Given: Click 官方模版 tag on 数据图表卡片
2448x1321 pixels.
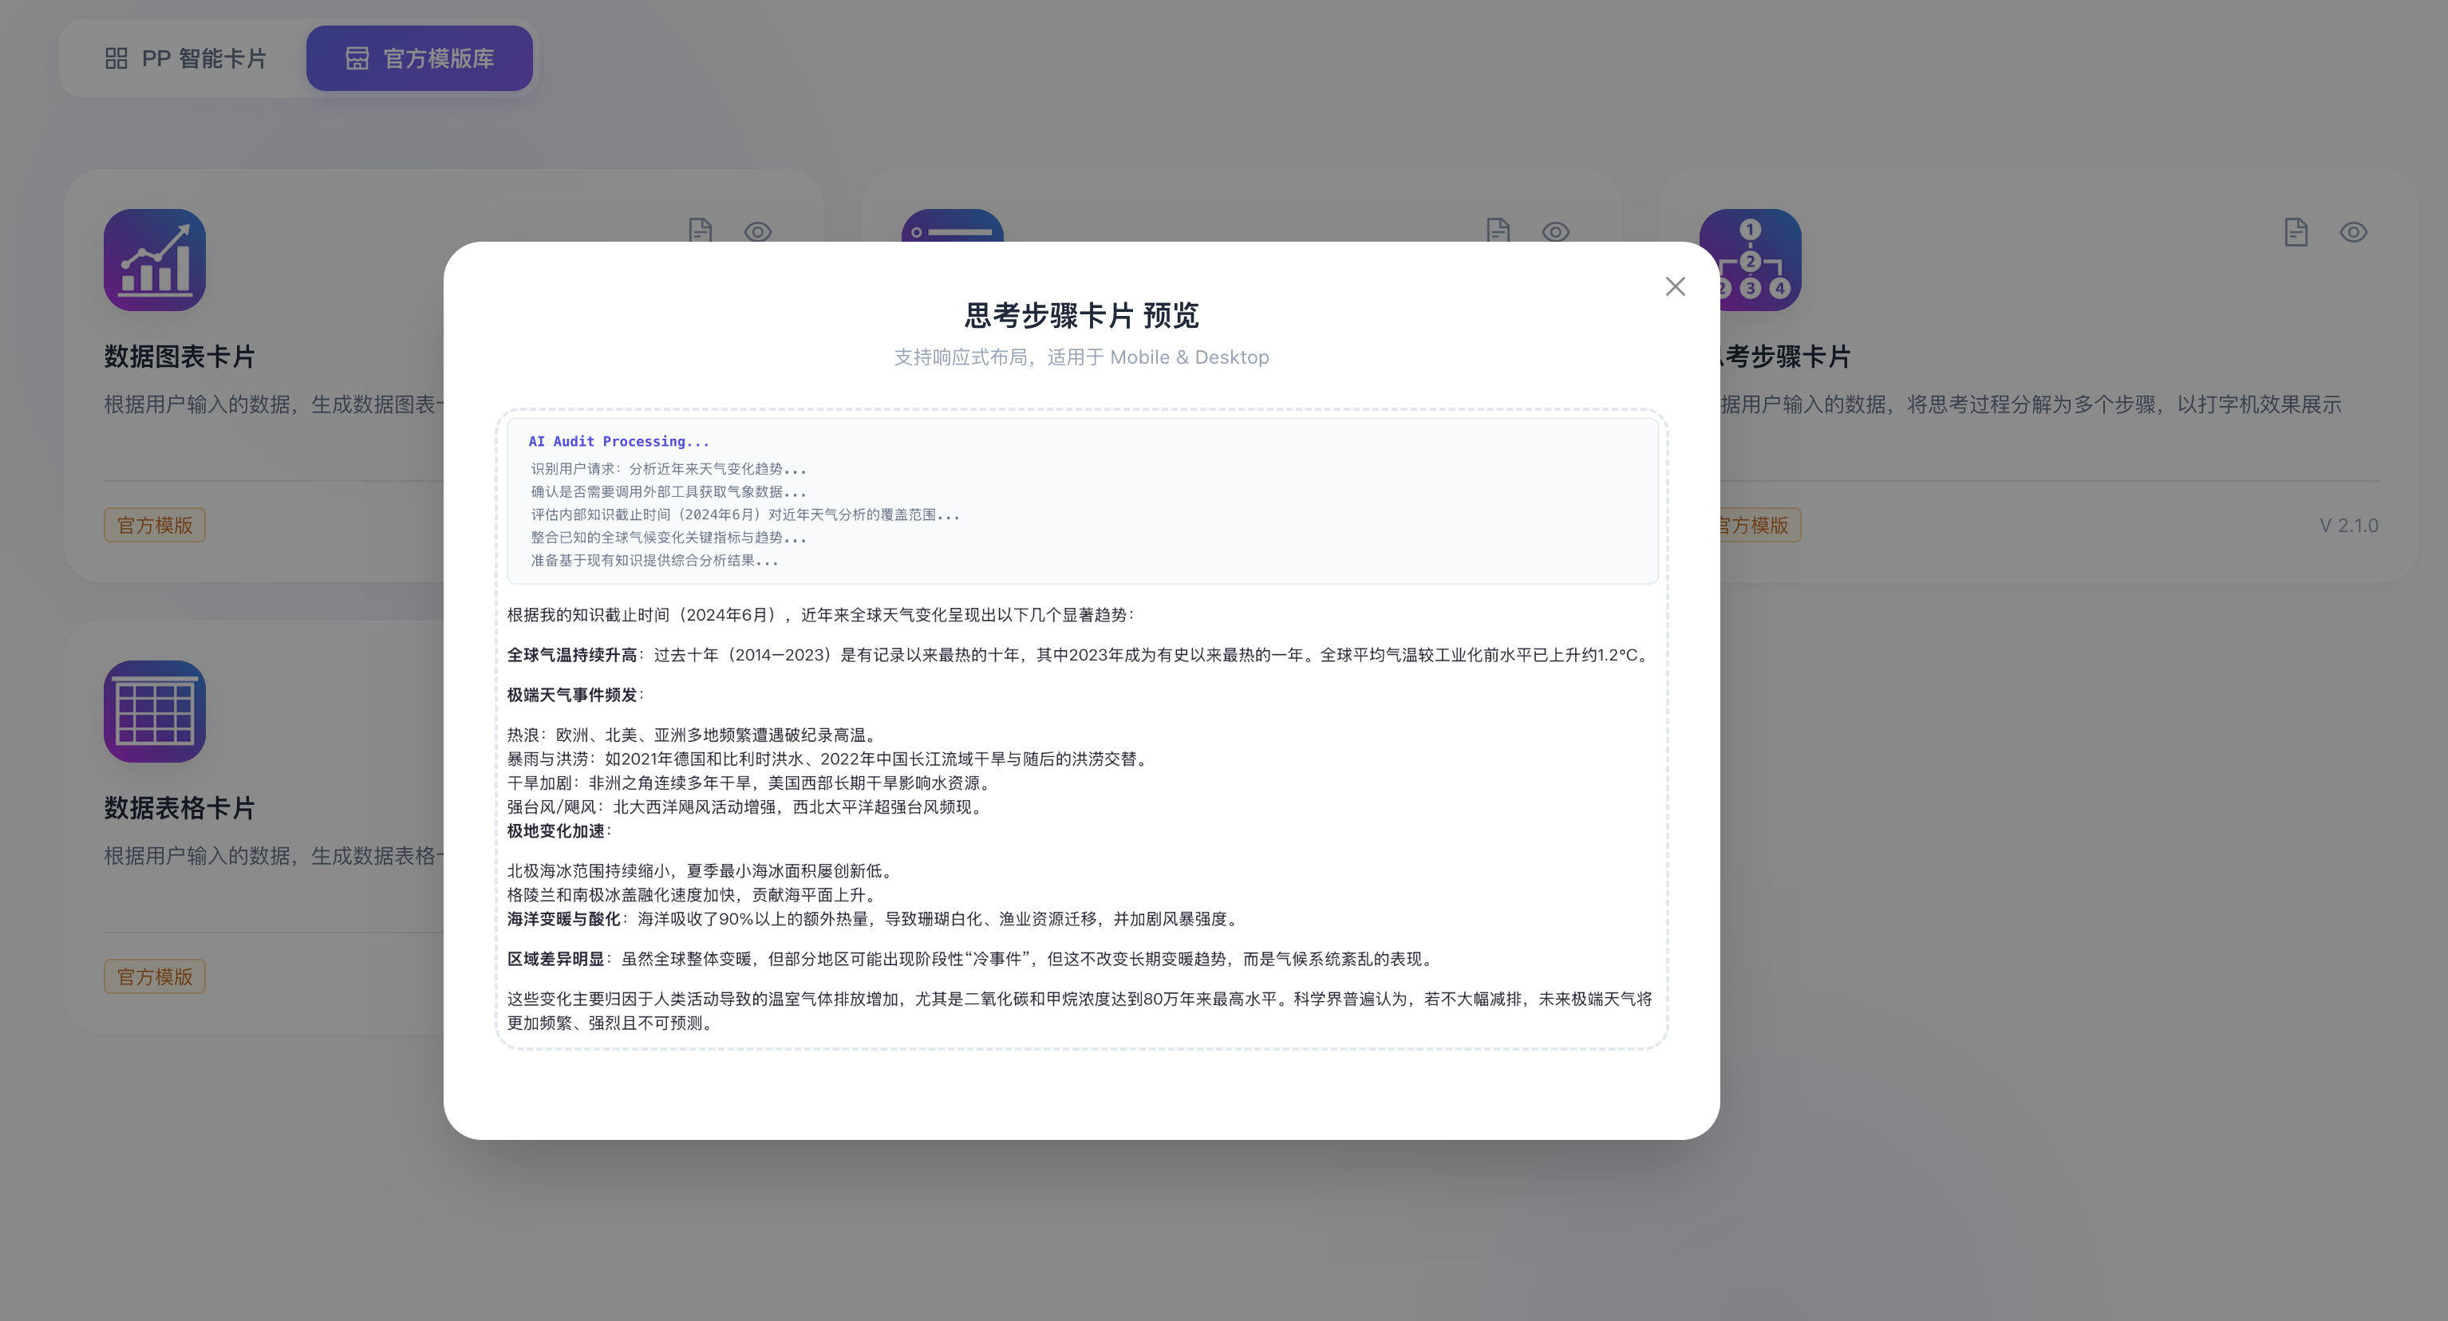Looking at the screenshot, I should point(155,526).
